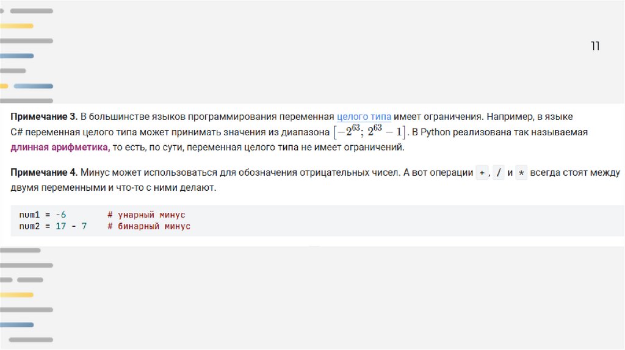The image size is (625, 350).
Task: Click the yellow bar below the code block
Action: tap(17, 295)
